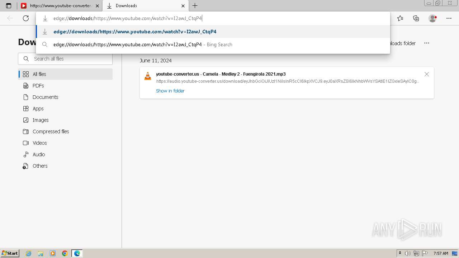459x258 pixels.
Task: Open the tab actions menu icon
Action: click(x=9, y=6)
